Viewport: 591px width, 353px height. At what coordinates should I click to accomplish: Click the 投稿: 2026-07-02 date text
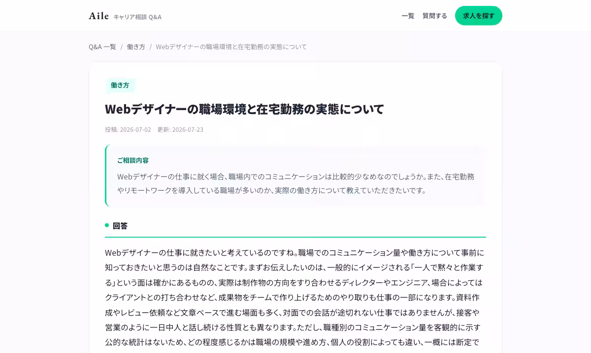tap(128, 130)
